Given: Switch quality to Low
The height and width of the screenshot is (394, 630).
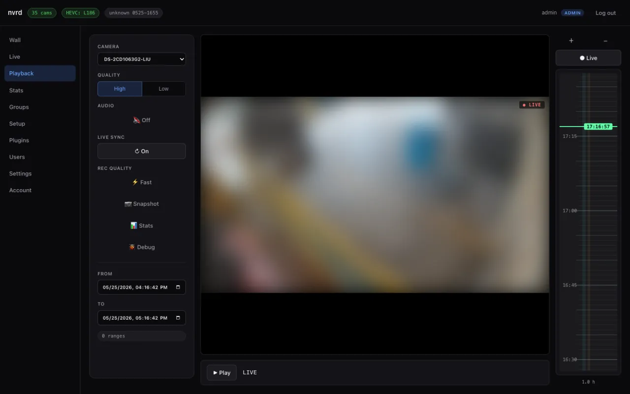Looking at the screenshot, I should coord(164,89).
